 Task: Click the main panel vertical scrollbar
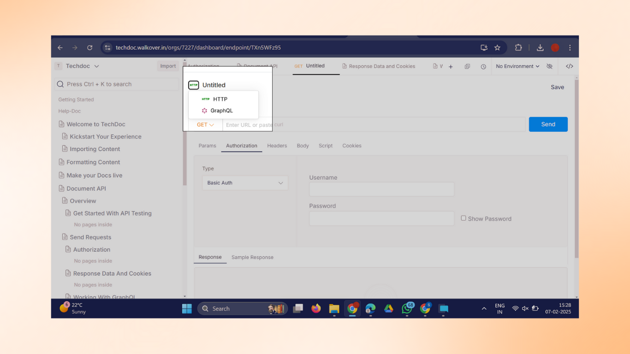tap(577, 168)
